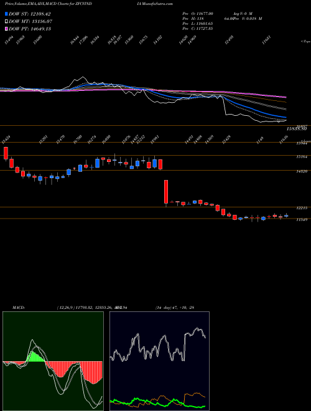Open the ADX indicator panel
The height and width of the screenshot is (411, 311).
(159, 361)
